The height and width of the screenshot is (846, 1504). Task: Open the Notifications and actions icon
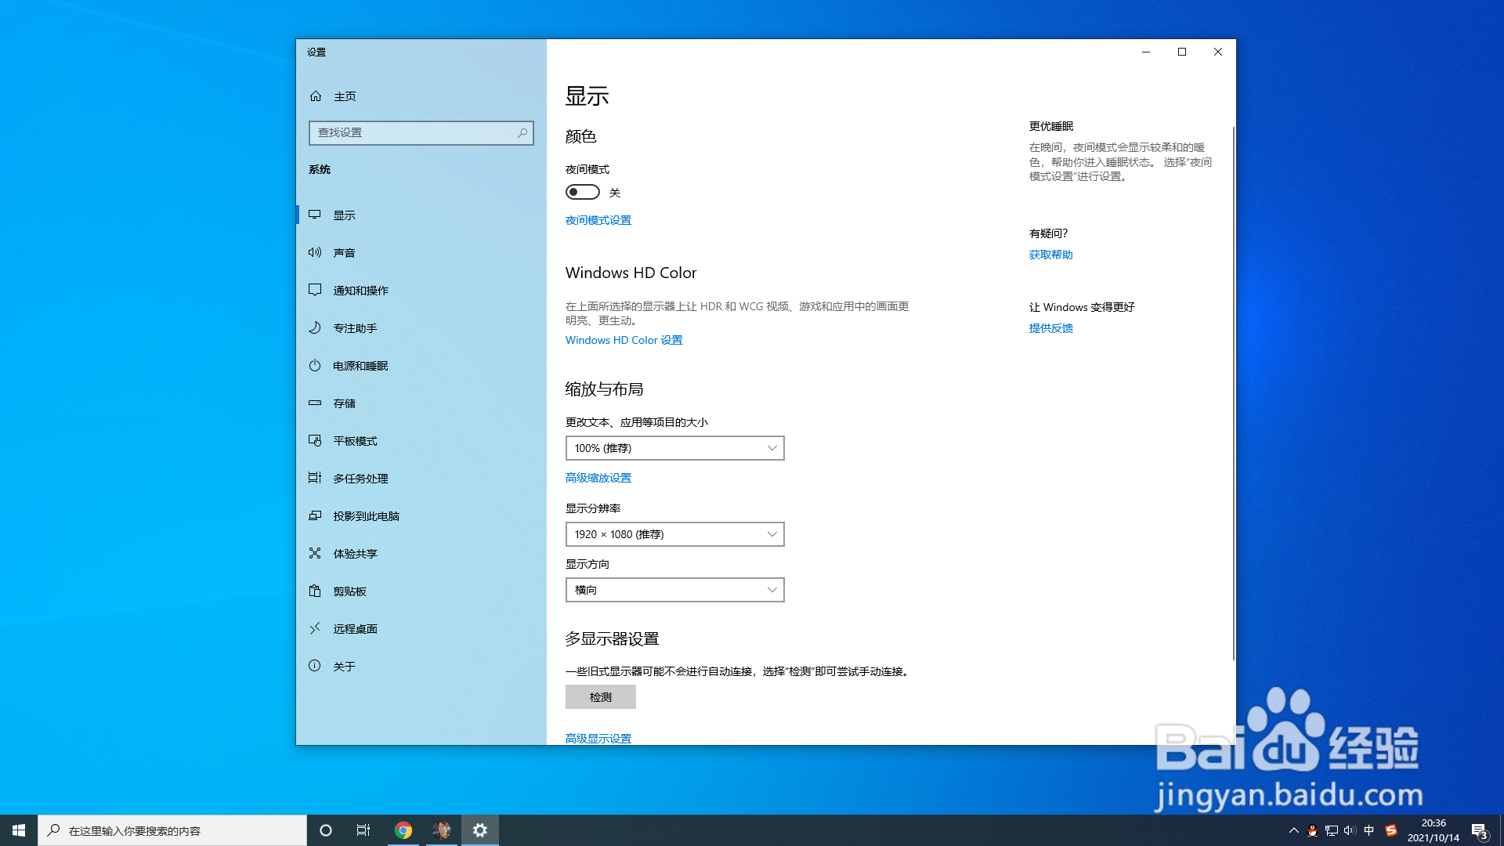(315, 290)
